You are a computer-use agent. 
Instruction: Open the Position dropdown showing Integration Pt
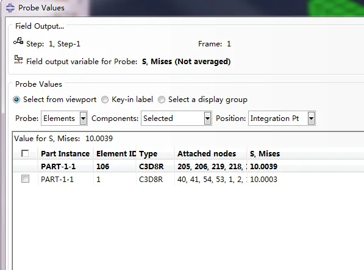click(282, 119)
